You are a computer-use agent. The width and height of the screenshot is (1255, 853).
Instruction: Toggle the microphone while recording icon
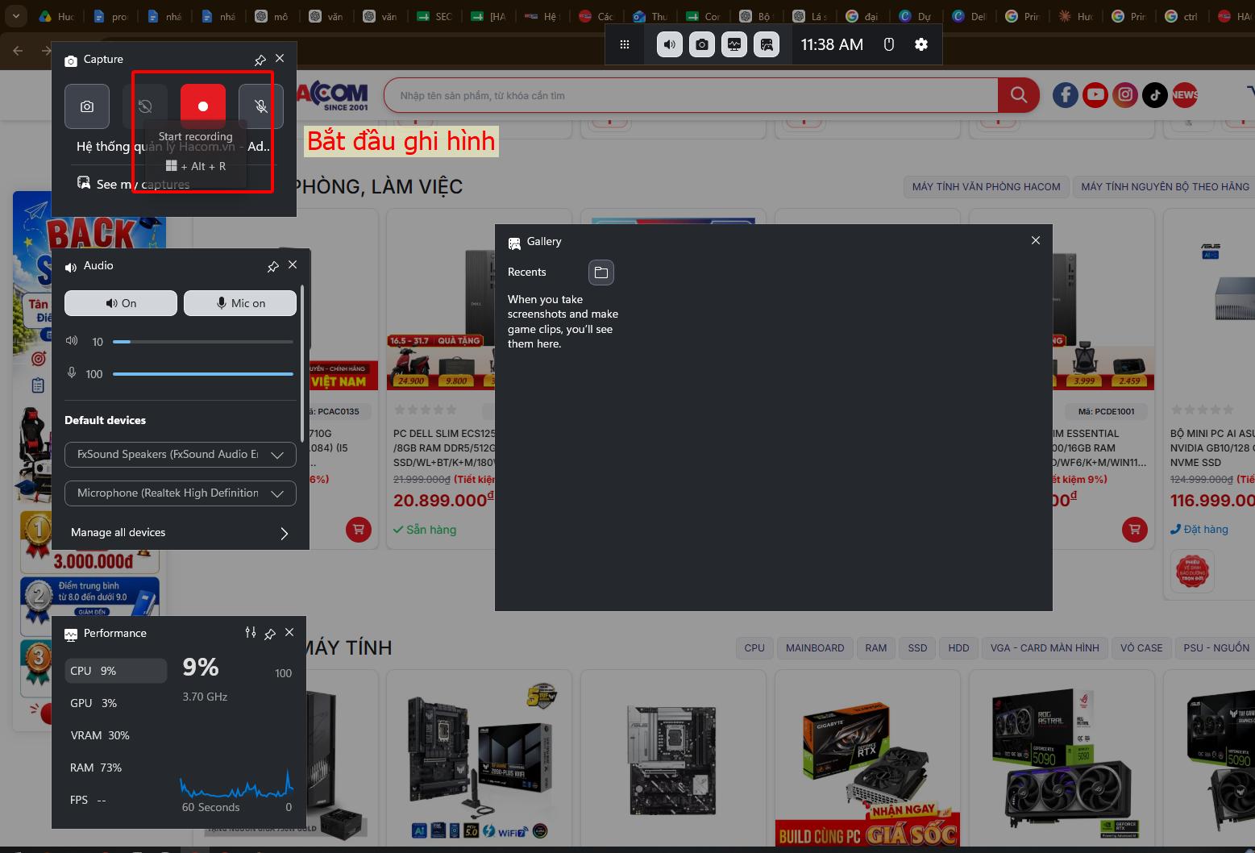click(261, 106)
